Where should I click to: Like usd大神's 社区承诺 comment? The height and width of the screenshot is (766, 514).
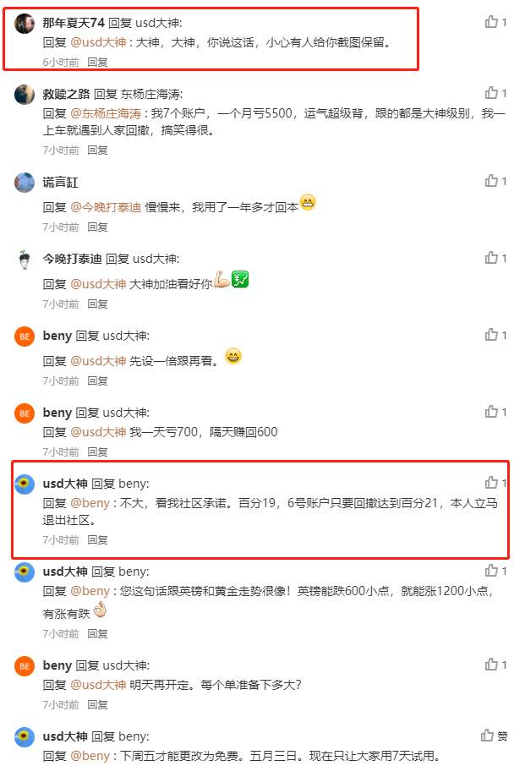coord(491,483)
